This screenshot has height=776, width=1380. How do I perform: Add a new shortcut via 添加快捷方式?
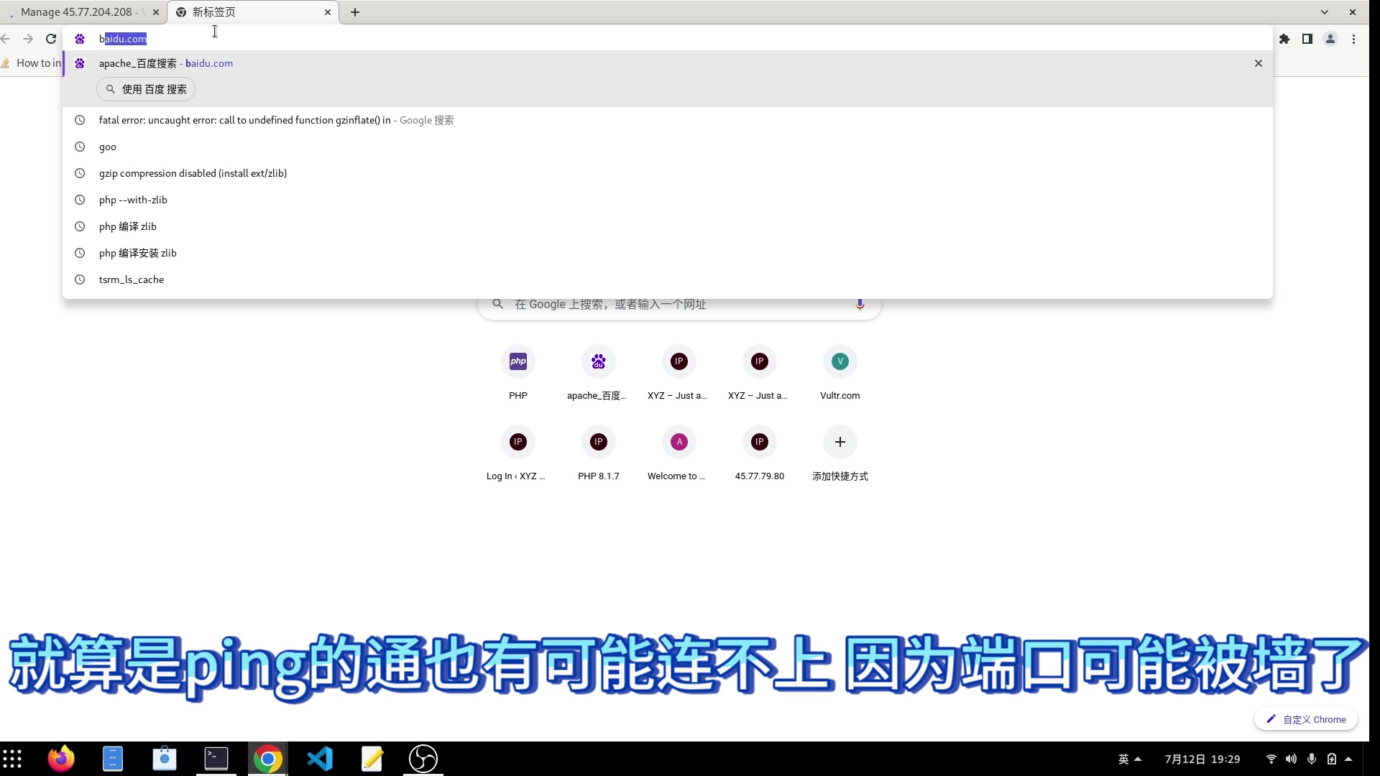pos(839,442)
